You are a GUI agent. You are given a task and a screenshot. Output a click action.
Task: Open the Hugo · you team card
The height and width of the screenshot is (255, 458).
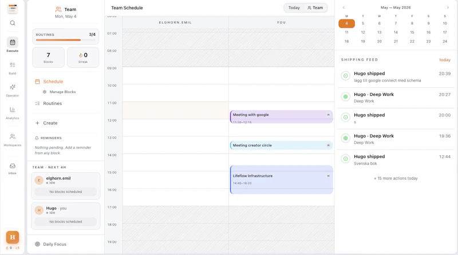point(66,216)
